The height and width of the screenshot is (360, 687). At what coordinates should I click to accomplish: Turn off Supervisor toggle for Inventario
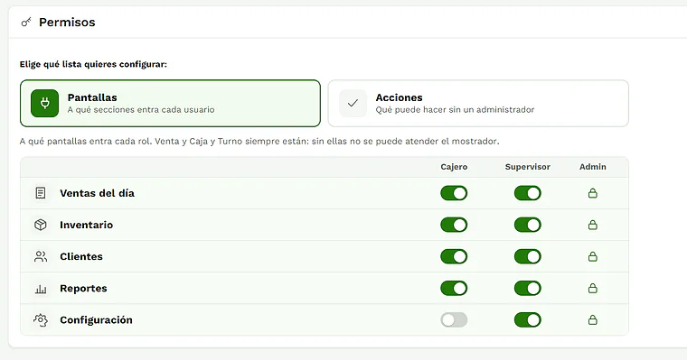pos(528,225)
